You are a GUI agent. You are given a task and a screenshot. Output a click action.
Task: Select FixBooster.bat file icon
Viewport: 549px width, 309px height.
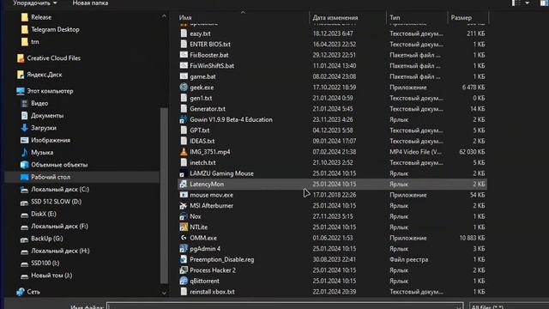coord(184,55)
